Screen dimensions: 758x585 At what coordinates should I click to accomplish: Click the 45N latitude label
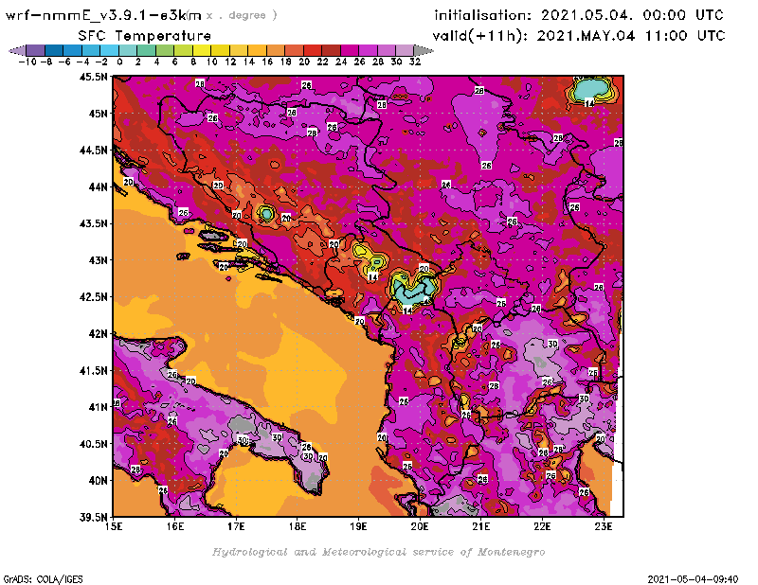point(98,114)
